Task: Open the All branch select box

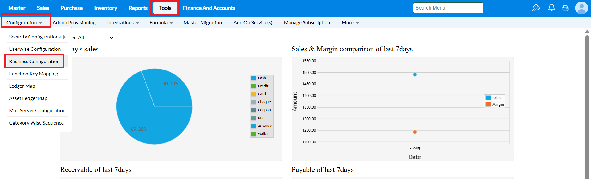Action: click(x=96, y=38)
